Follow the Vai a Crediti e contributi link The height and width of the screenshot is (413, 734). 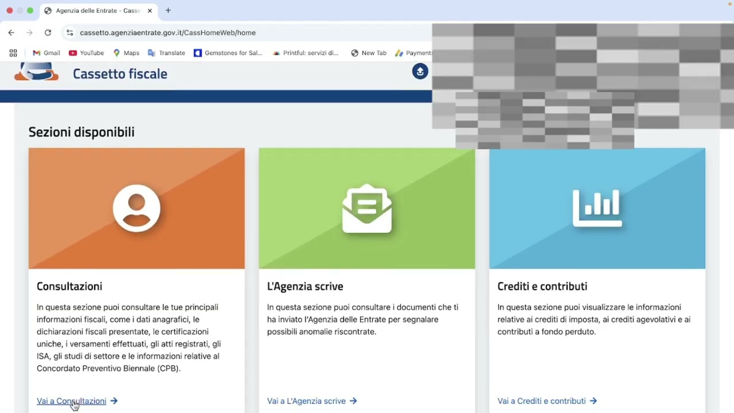click(x=542, y=401)
